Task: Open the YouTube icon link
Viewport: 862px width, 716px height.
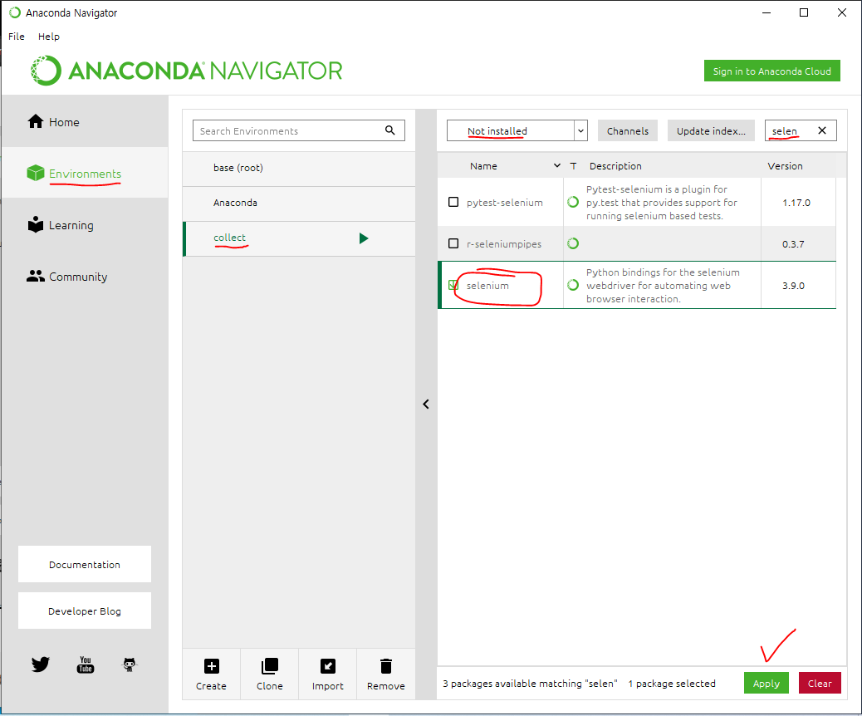Action: coord(86,665)
